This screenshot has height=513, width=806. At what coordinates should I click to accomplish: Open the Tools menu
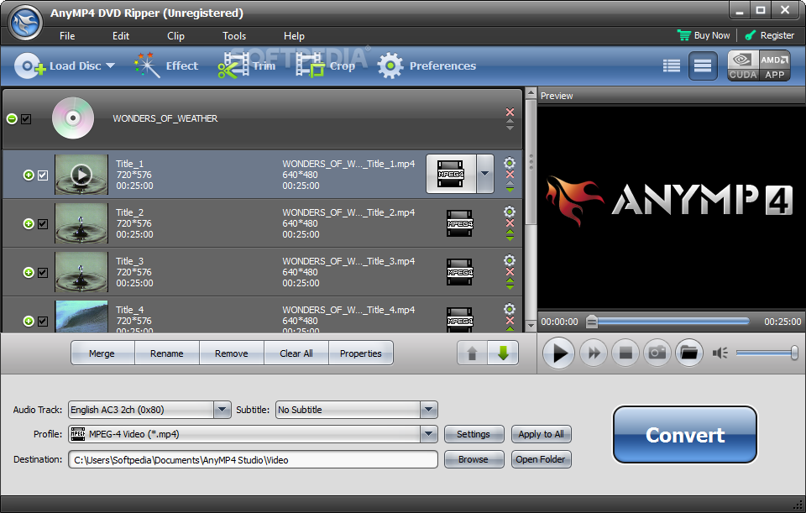coord(234,36)
